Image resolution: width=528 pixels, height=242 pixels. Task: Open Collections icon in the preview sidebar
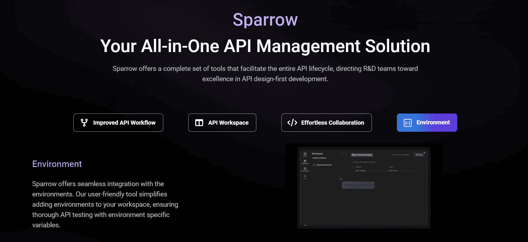click(305, 162)
